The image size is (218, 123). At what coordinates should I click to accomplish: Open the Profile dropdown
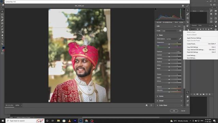[170, 31]
